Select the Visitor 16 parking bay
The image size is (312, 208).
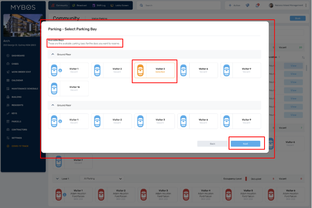pyautogui.click(x=69, y=89)
